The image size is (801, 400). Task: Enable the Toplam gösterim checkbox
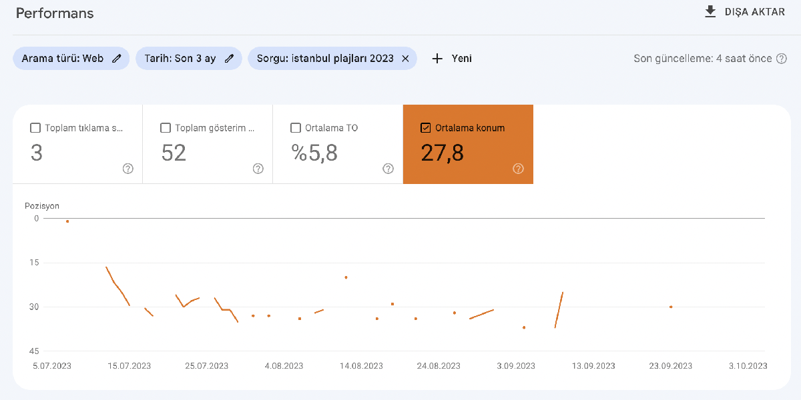coord(166,128)
